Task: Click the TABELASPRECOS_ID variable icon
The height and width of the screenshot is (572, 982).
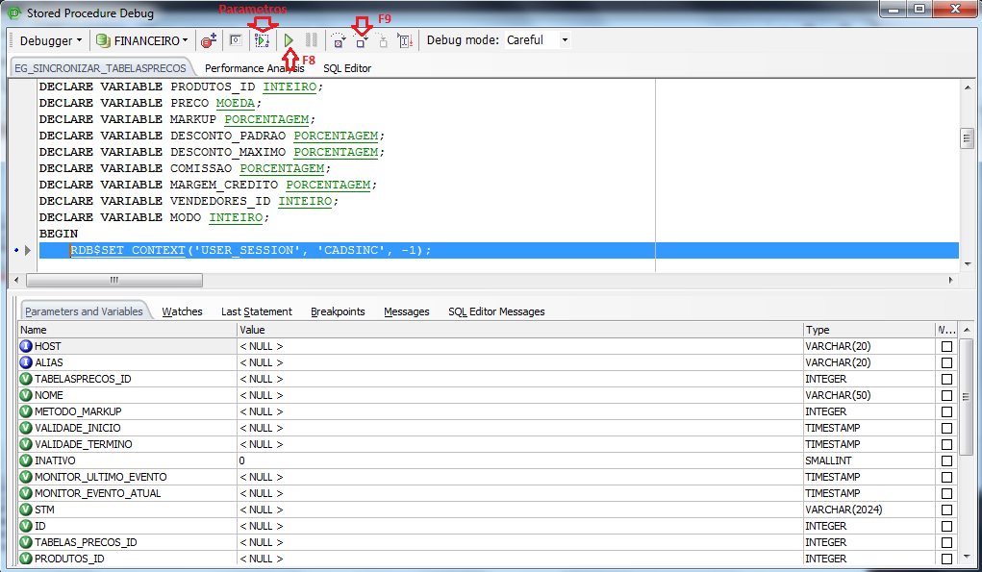Action: click(x=26, y=379)
